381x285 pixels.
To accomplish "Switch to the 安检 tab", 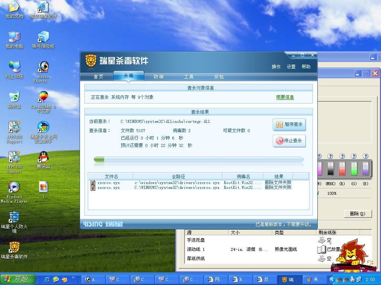I will pyautogui.click(x=219, y=76).
